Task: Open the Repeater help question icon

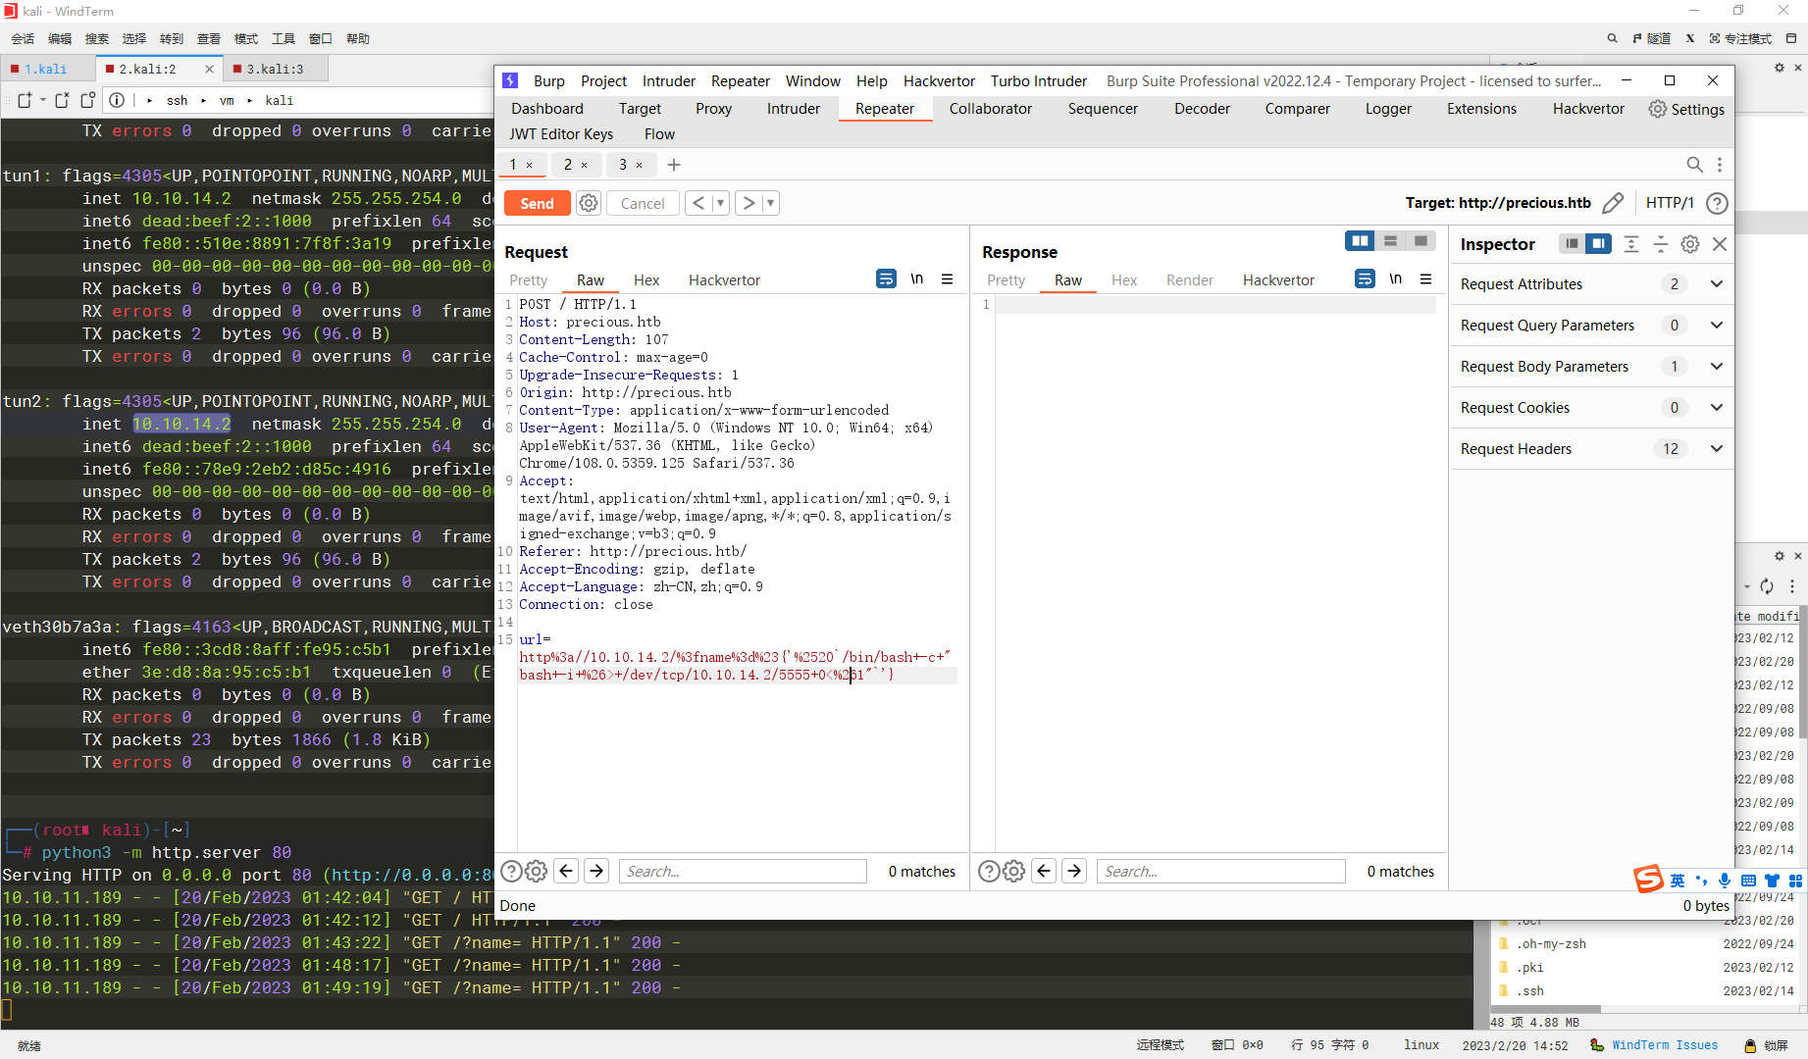Action: pos(1717,203)
